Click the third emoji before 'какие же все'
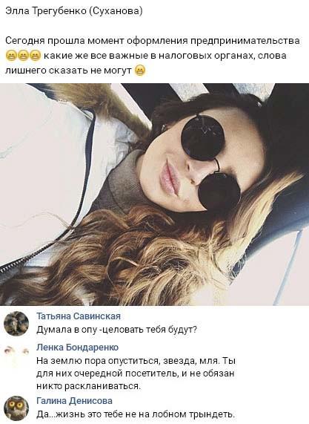Screen dimensions: 309x424 pos(35,56)
